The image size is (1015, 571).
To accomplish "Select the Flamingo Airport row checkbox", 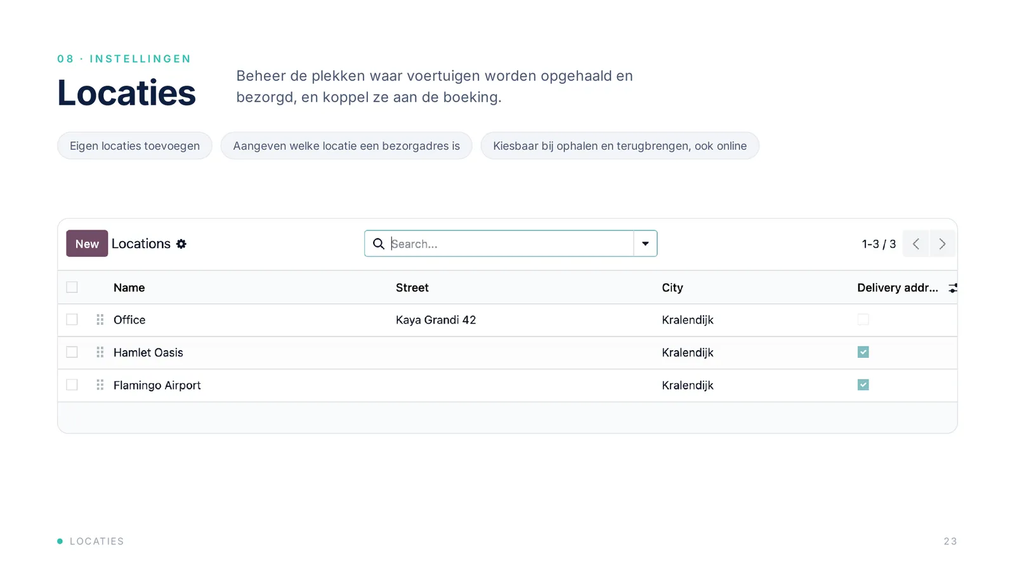I will click(x=72, y=385).
